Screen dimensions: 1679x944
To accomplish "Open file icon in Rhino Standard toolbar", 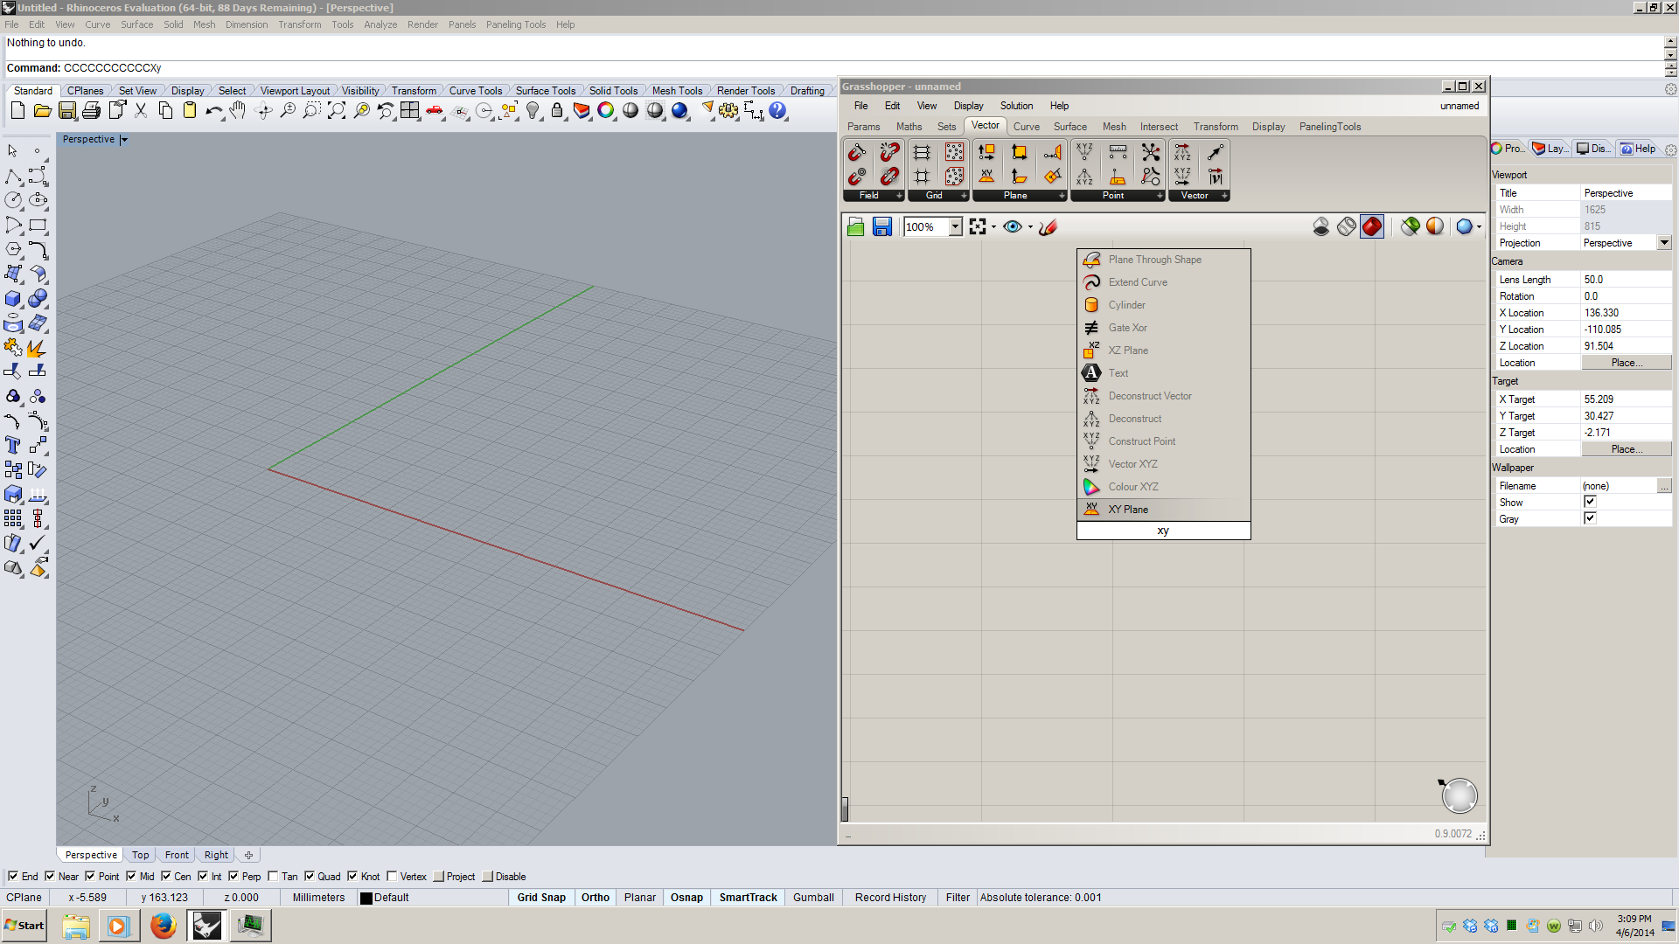I will tap(42, 111).
